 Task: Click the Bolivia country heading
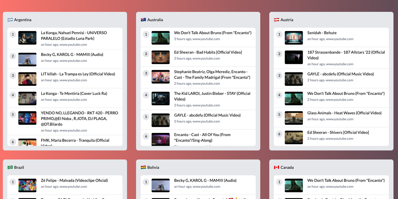click(153, 168)
